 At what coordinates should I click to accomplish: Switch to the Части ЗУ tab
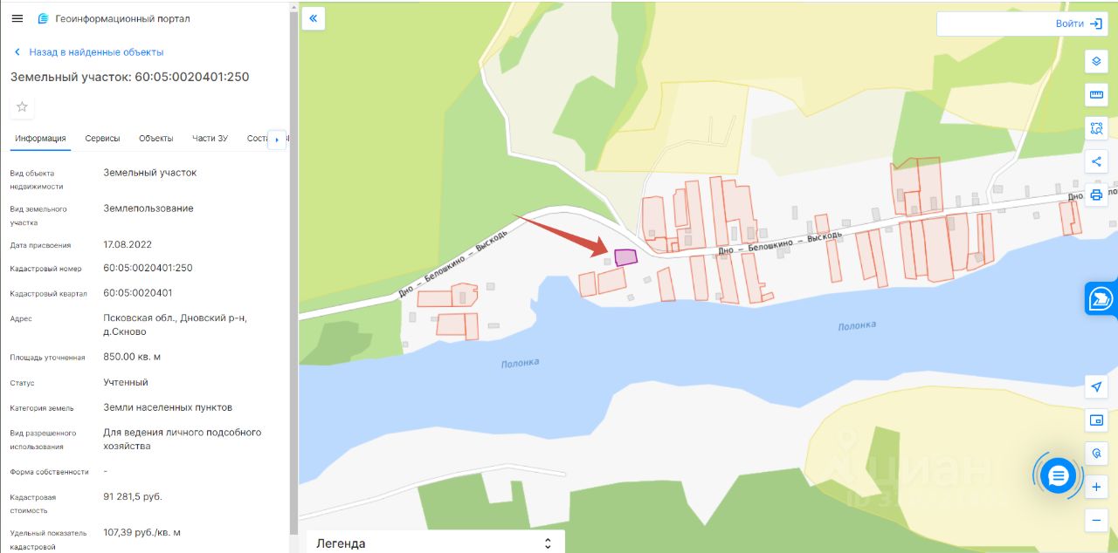(210, 138)
